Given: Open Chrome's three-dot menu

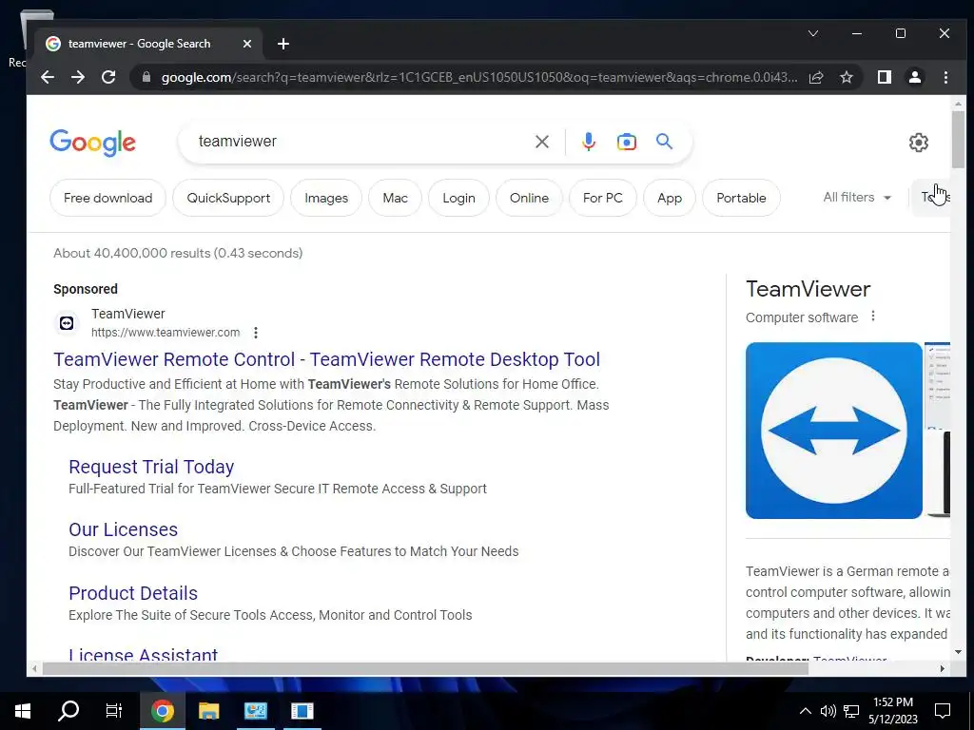Looking at the screenshot, I should (x=945, y=77).
